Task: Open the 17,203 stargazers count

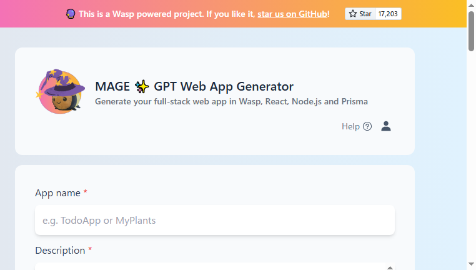Action: point(388,14)
